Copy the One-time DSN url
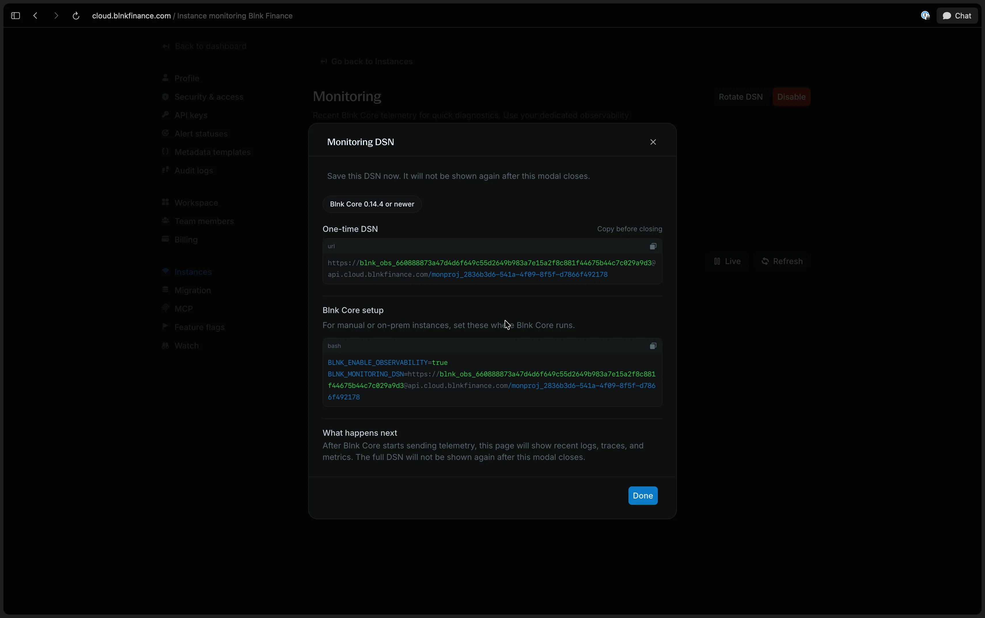This screenshot has width=985, height=618. [x=653, y=246]
